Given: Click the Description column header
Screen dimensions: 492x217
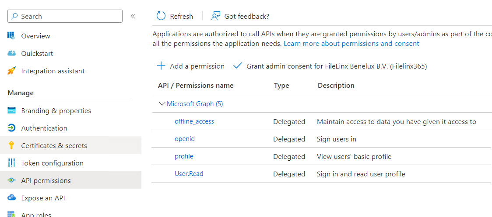Looking at the screenshot, I should click(336, 86).
